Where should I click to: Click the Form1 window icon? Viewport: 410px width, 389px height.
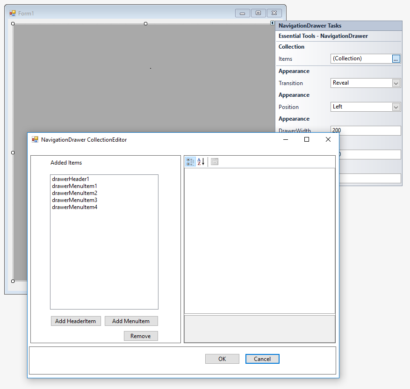(12, 14)
